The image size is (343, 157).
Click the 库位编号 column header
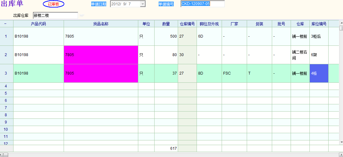pos(319,24)
